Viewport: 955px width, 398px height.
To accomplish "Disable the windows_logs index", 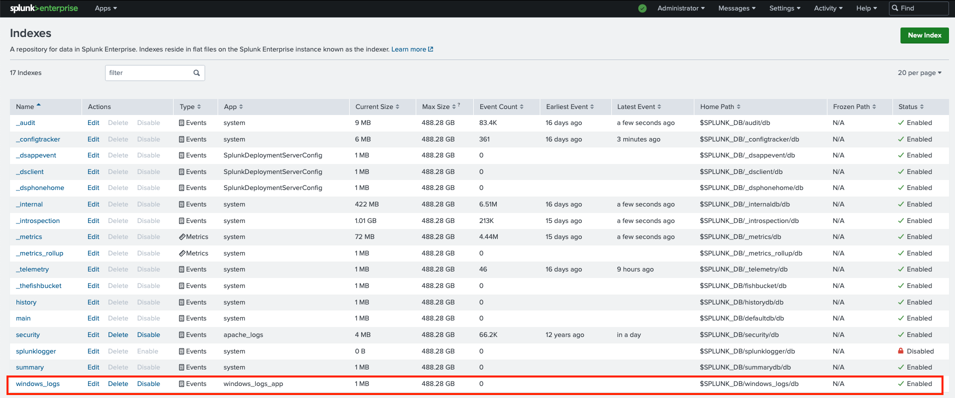I will [x=149, y=384].
